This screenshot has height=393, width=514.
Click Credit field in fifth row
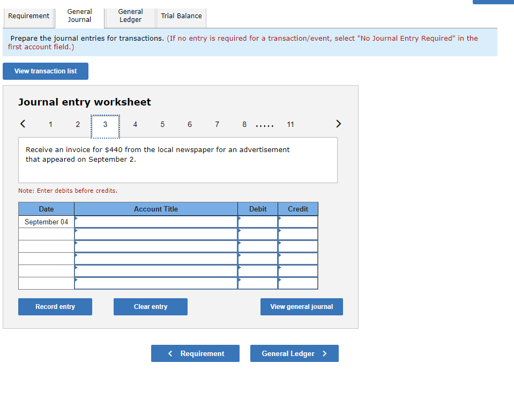click(x=298, y=271)
